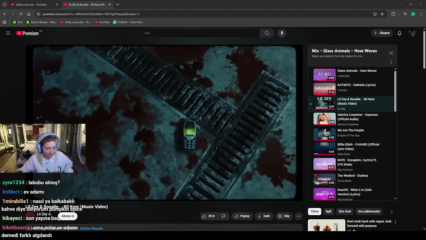Viewport: 426px width, 240px height.
Task: Open the Chrome profile N avatar
Action: click(x=413, y=14)
